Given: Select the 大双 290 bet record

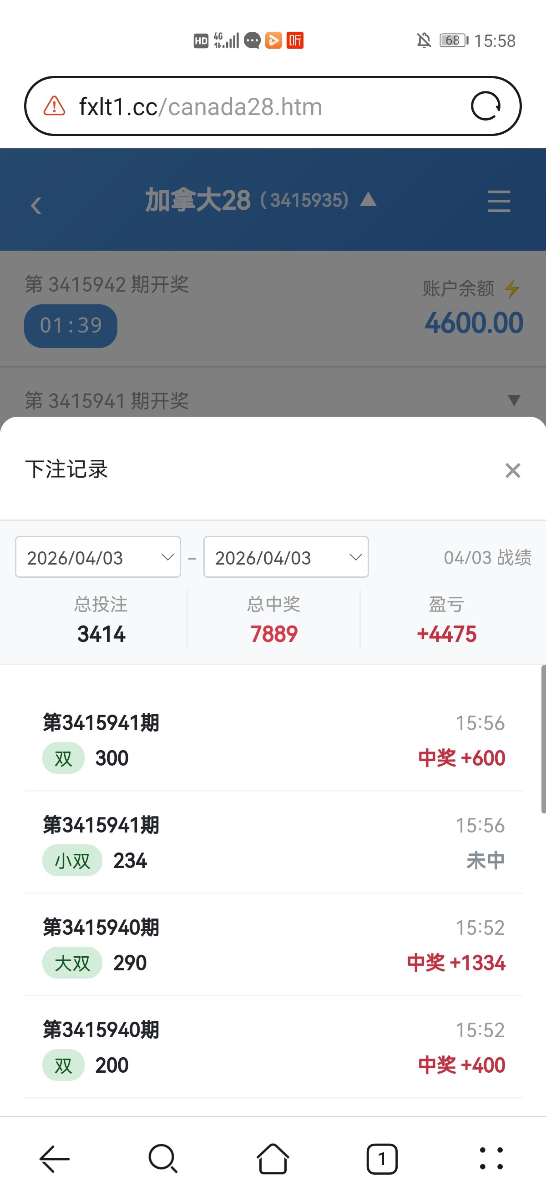Looking at the screenshot, I should click(273, 944).
